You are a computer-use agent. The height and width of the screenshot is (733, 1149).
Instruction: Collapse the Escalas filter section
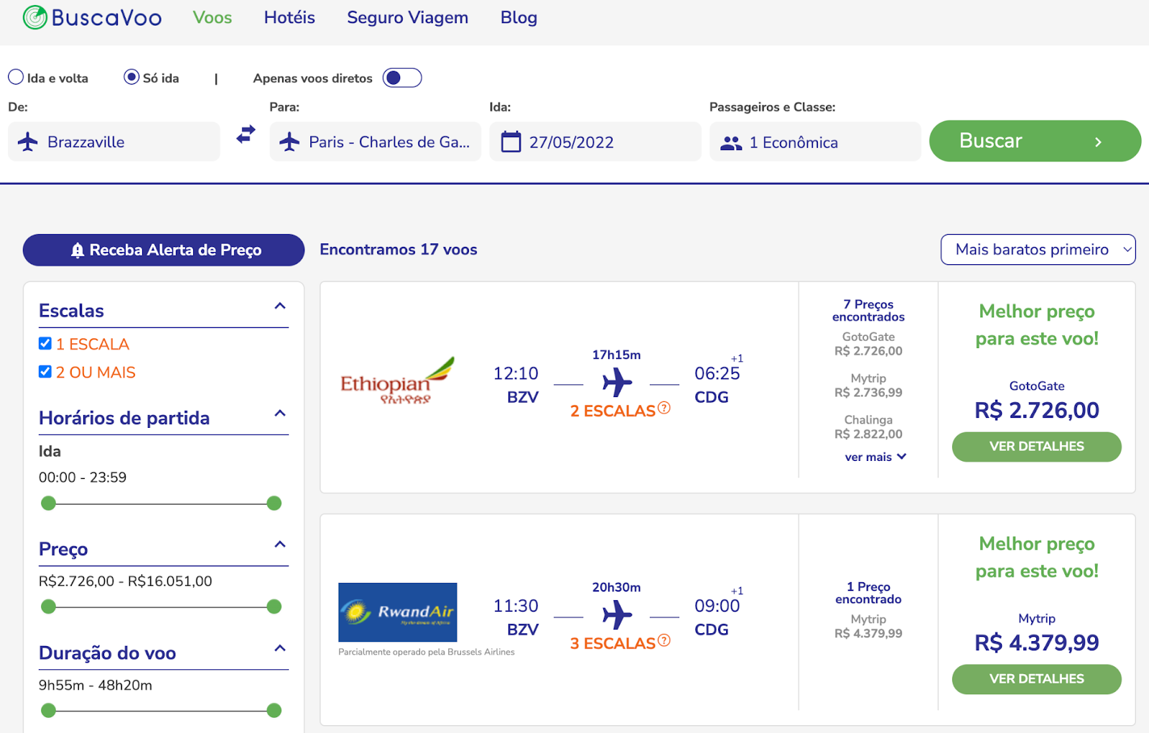coord(279,305)
